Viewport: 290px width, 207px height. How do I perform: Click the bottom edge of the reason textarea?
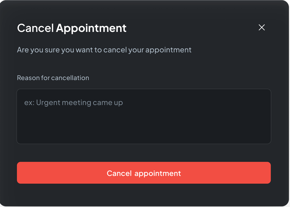pos(144,143)
